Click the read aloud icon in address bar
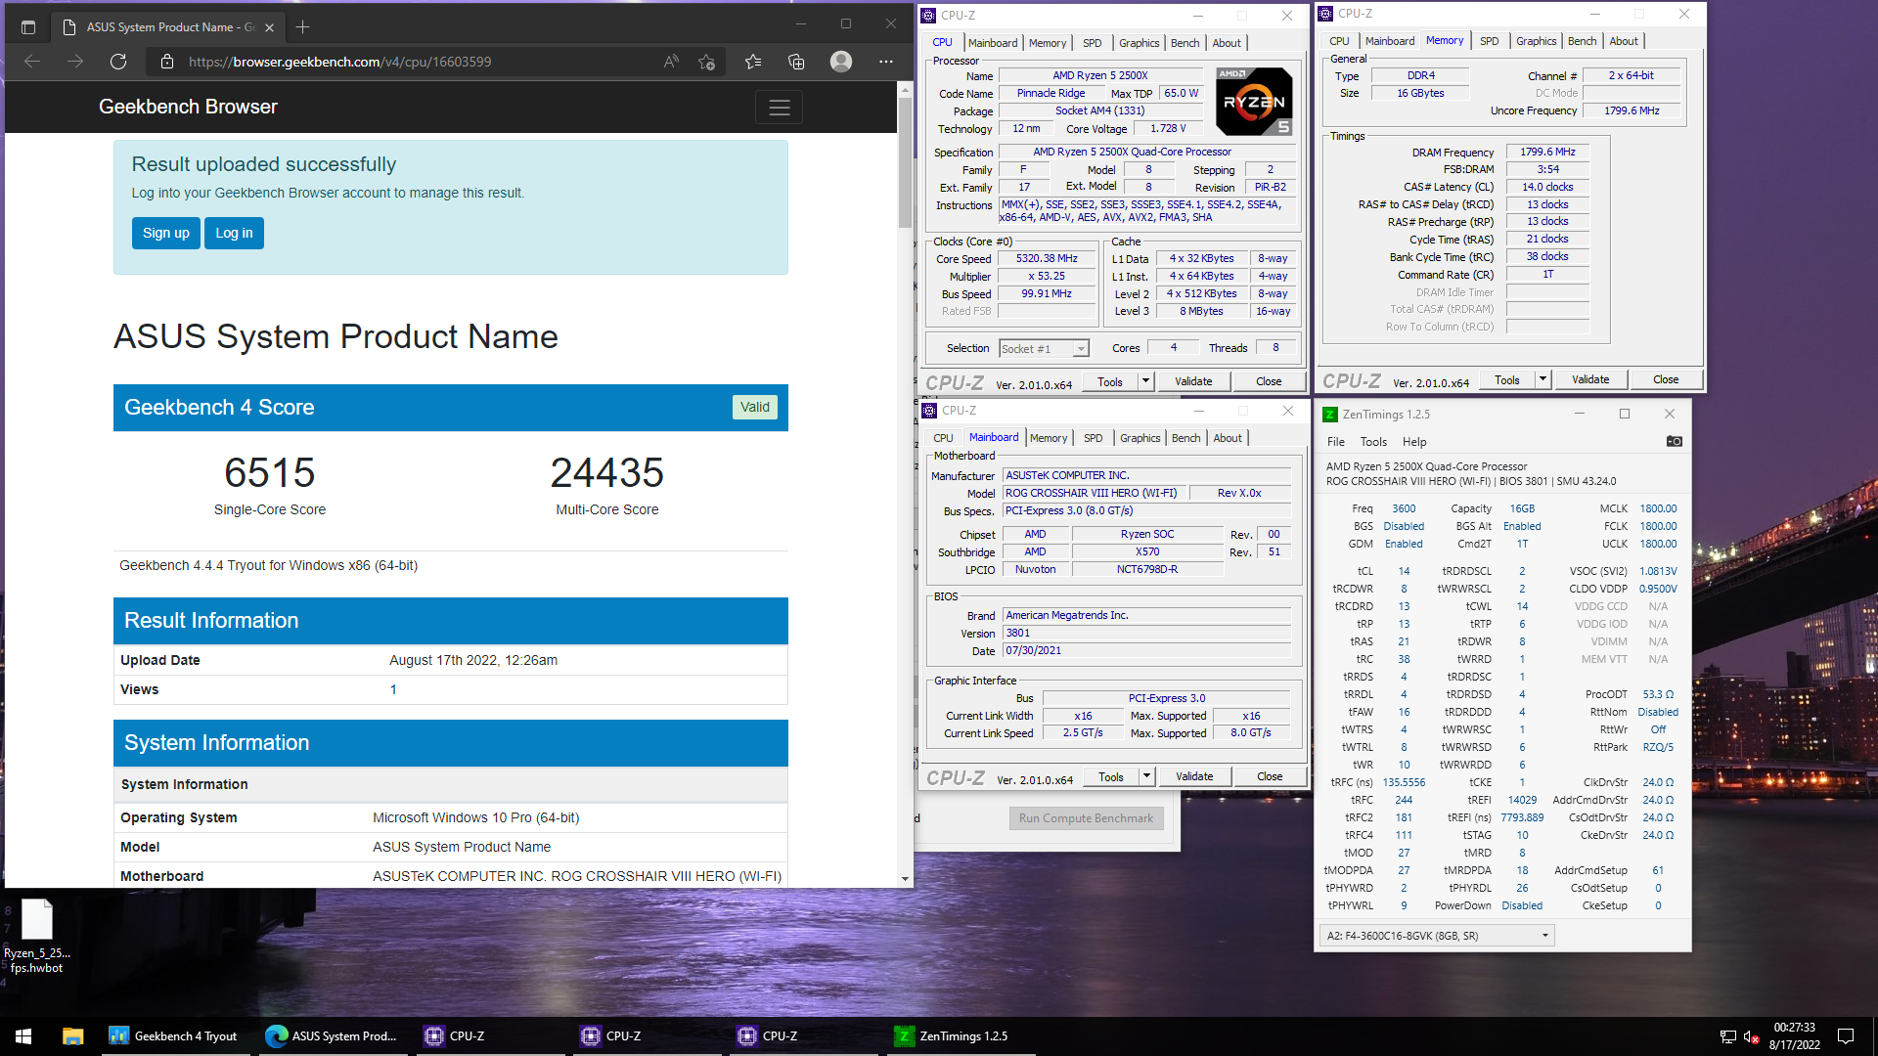This screenshot has height=1056, width=1878. point(671,62)
